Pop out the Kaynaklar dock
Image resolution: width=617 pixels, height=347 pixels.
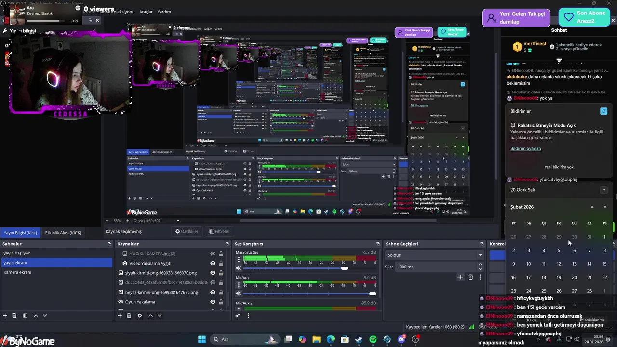[x=226, y=244]
